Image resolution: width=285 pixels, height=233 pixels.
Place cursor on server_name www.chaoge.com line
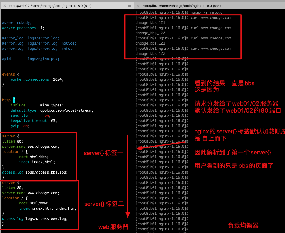click(x=31, y=193)
